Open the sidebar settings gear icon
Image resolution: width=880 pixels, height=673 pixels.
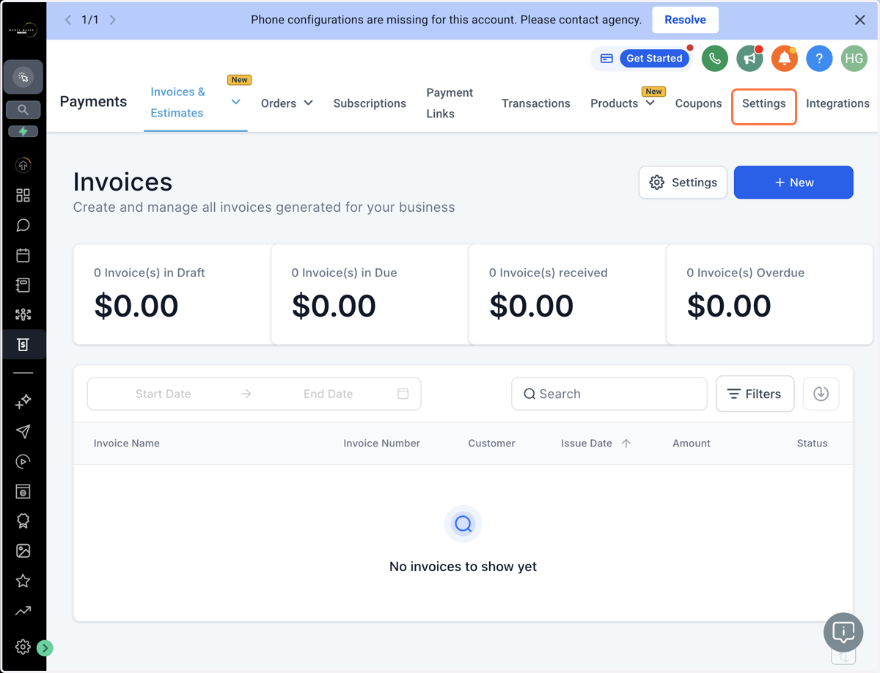point(23,647)
